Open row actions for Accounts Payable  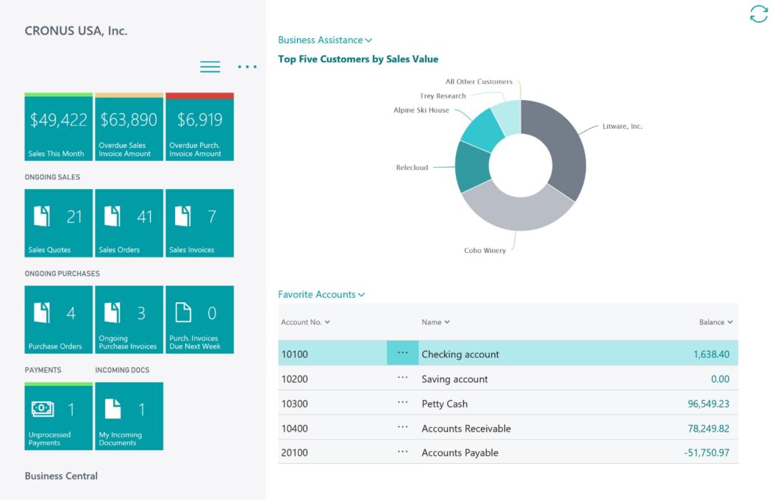point(403,451)
